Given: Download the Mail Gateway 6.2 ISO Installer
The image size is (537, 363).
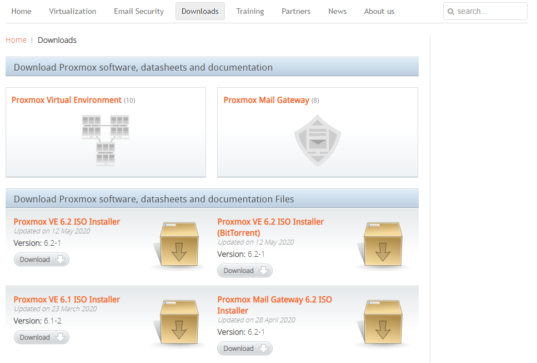Looking at the screenshot, I should 245,349.
